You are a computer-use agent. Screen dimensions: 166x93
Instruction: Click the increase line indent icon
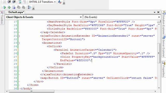pyautogui.click(x=14, y=2)
